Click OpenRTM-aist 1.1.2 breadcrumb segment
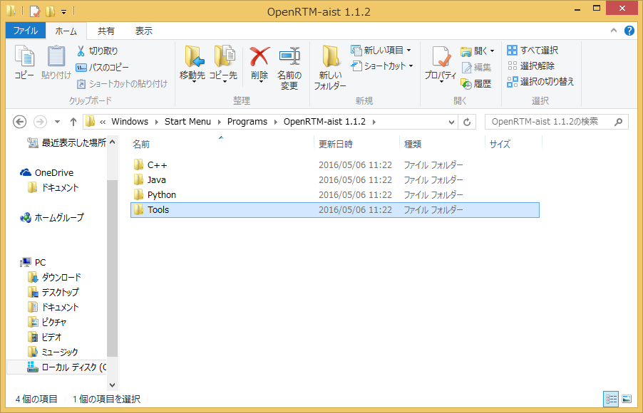The width and height of the screenshot is (643, 413). [x=324, y=122]
